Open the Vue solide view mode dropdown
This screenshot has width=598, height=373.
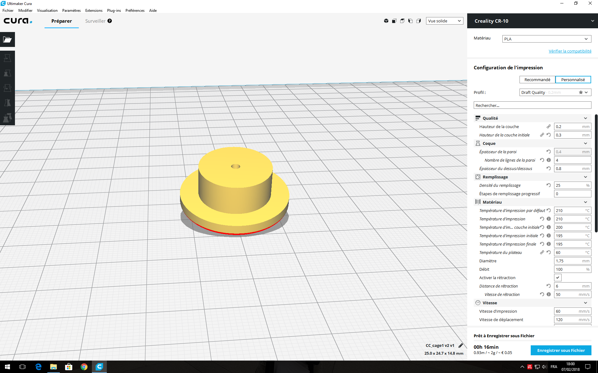click(x=444, y=21)
